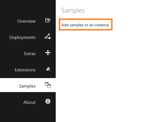
Task: Click the Extras plus icon
Action: 48,53
